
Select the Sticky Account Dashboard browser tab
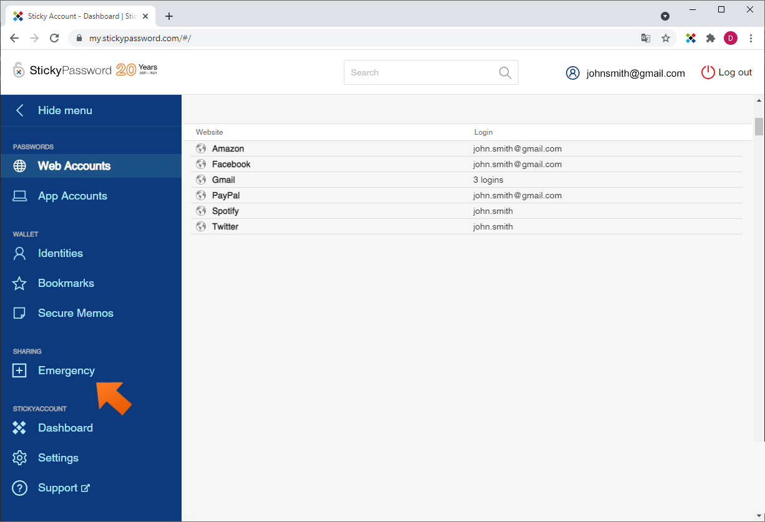80,16
